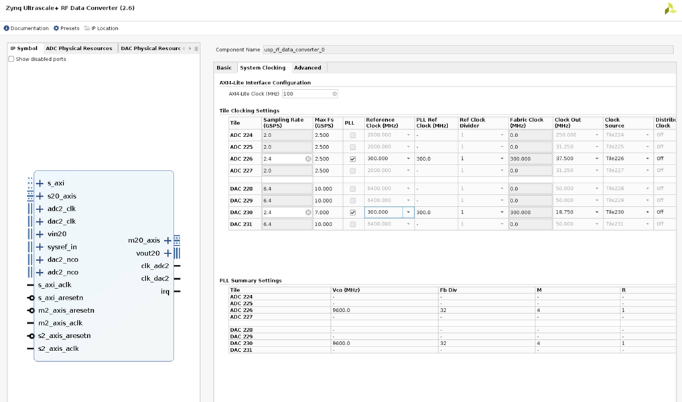682x402 pixels.
Task: Disable the PLL checkbox for ADC 226
Action: (x=352, y=159)
